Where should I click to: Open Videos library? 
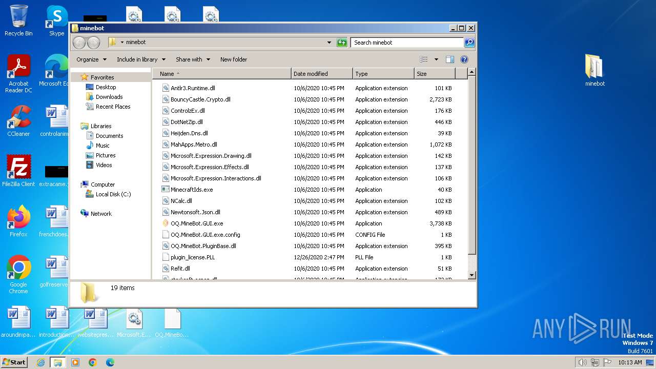pos(104,165)
